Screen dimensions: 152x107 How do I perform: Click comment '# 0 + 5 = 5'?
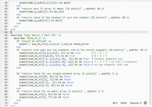pyautogui.click(x=99, y=56)
